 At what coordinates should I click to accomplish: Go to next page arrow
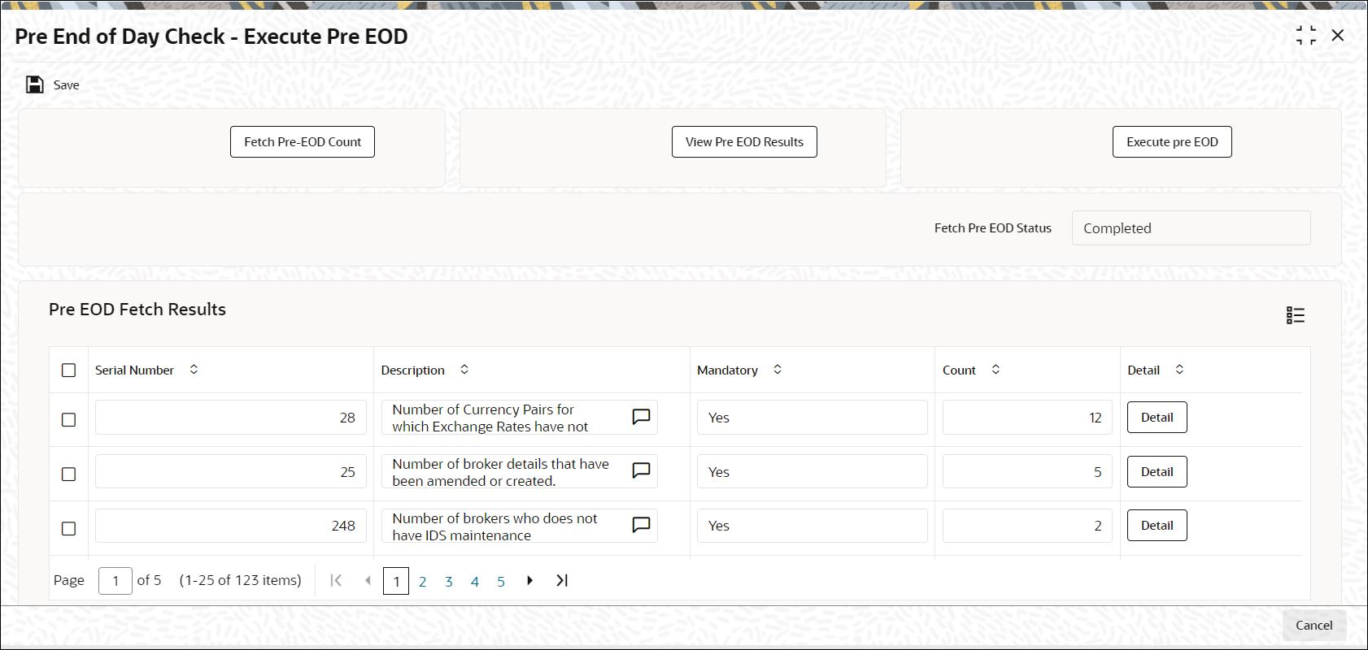coord(529,580)
